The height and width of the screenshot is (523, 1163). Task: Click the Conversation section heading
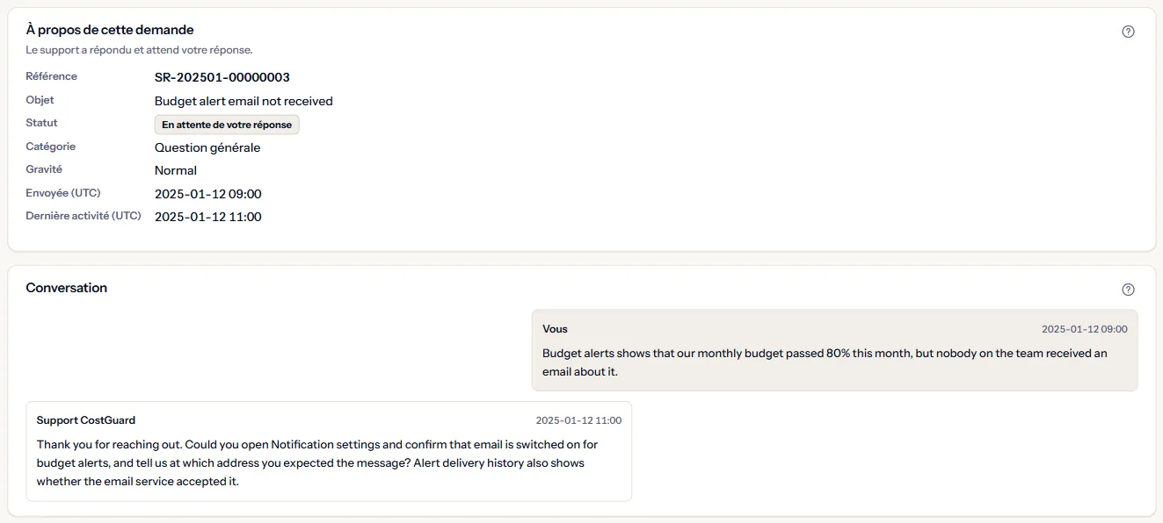pyautogui.click(x=67, y=288)
